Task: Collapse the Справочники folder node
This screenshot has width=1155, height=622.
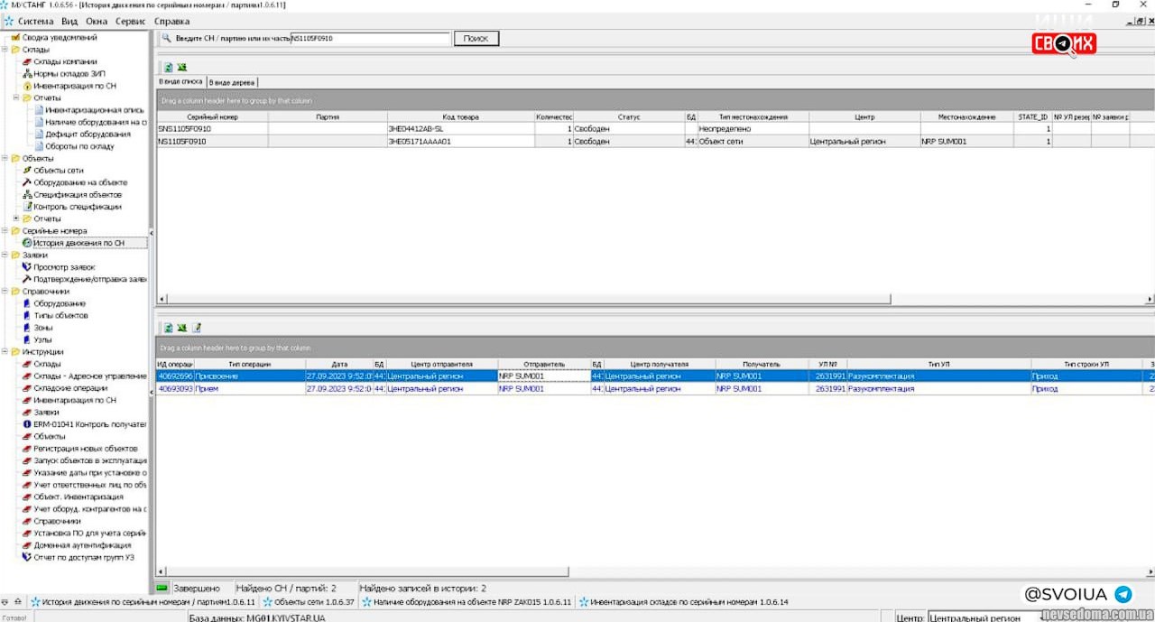Action: tap(5, 292)
